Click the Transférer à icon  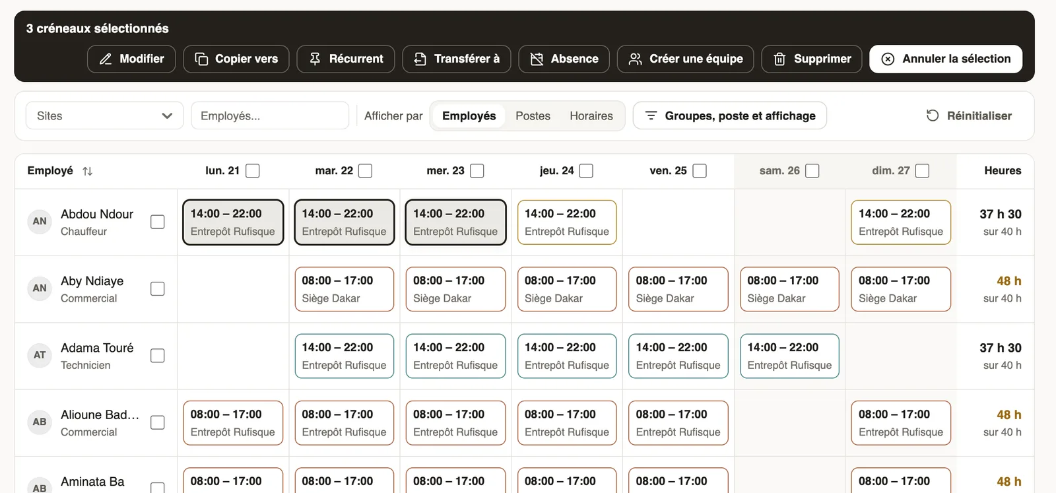420,59
